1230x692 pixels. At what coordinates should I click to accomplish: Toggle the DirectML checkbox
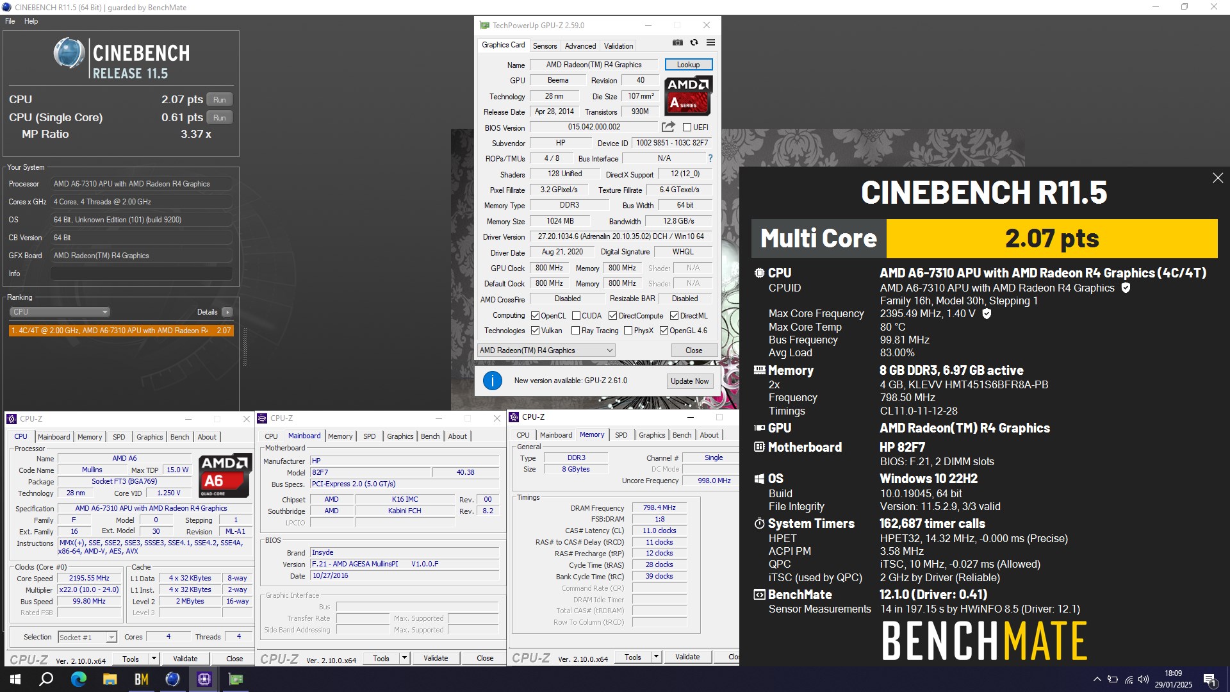tap(674, 316)
